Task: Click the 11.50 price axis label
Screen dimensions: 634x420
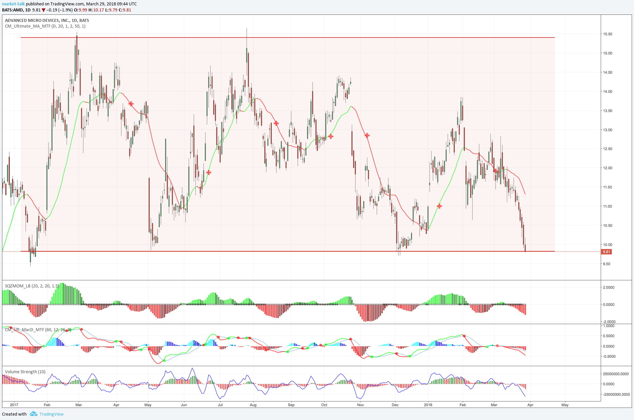Action: (x=607, y=187)
